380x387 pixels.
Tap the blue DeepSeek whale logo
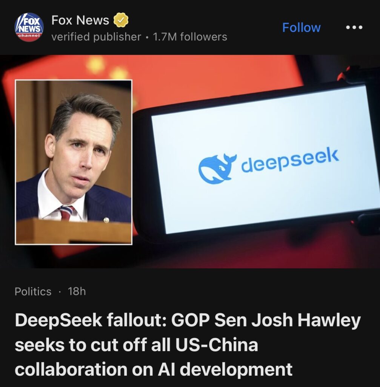click(217, 169)
